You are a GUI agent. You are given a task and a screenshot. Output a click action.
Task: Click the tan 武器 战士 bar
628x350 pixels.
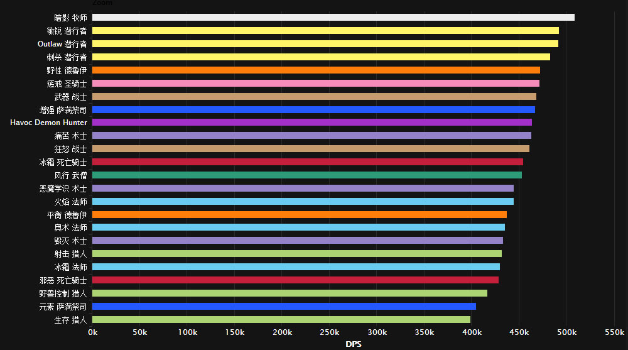click(315, 97)
